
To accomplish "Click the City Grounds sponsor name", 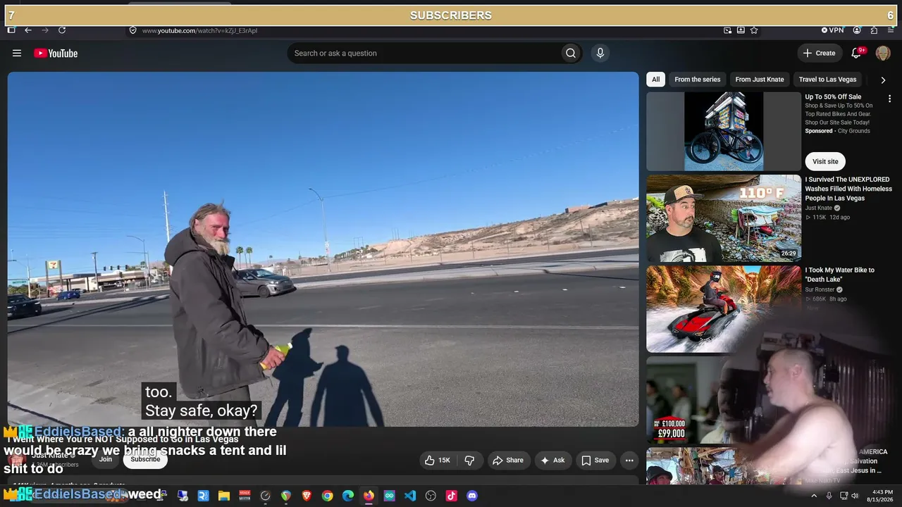I will [854, 131].
